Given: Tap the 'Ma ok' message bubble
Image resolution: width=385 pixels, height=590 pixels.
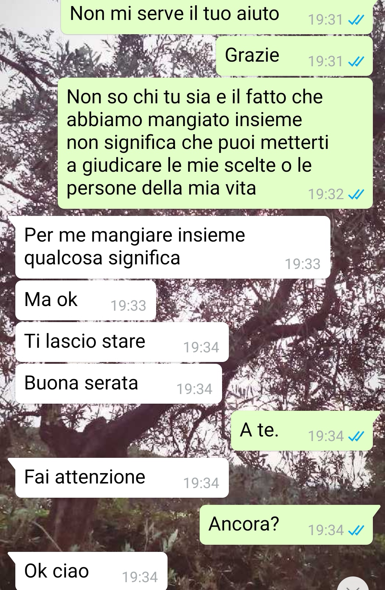Looking at the screenshot, I should 86,300.
